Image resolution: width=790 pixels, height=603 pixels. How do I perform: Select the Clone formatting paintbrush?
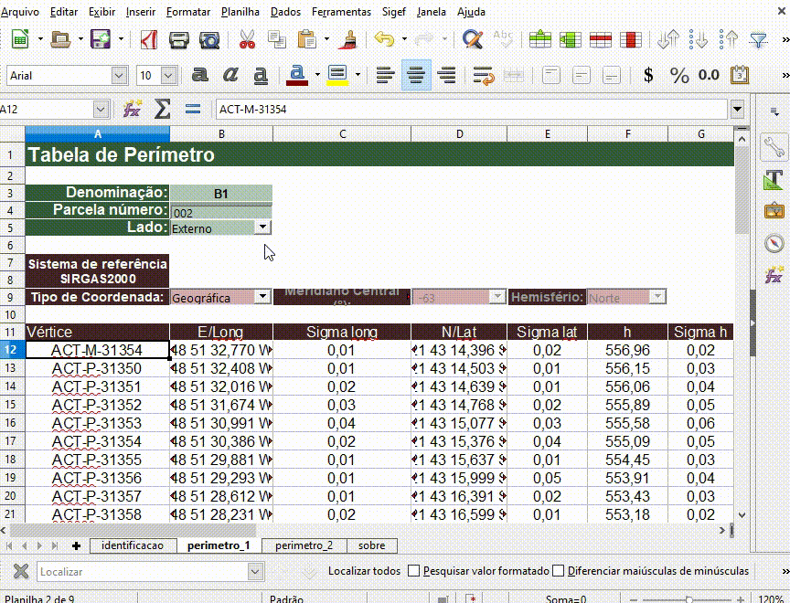347,39
